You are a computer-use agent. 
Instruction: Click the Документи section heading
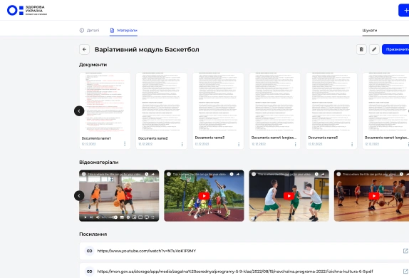point(93,65)
